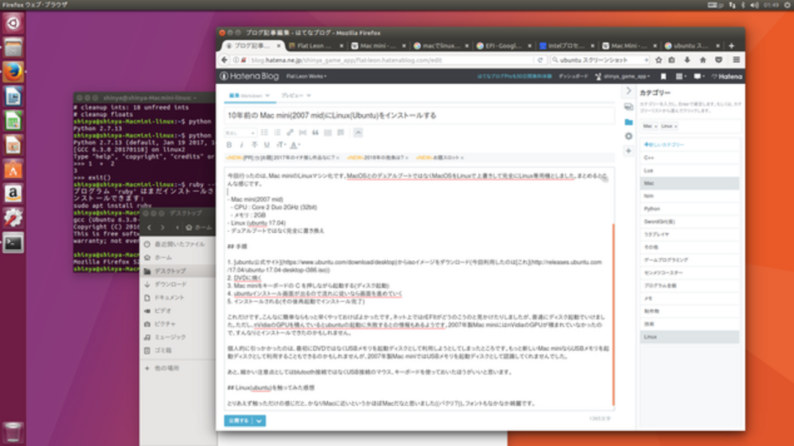This screenshot has width=794, height=446.
Task: Launch LibreOffice Impress from launcher
Action: 13,145
